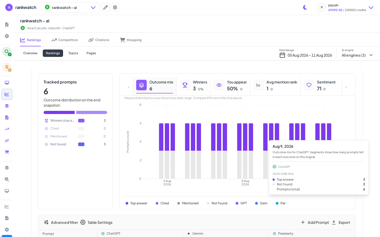Expand the user account chevron
380x237 pixels.
(371, 8)
